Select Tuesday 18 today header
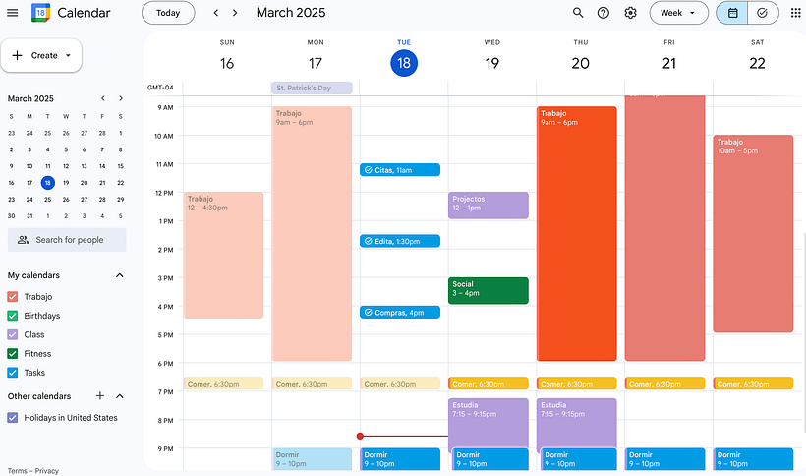 tap(404, 57)
